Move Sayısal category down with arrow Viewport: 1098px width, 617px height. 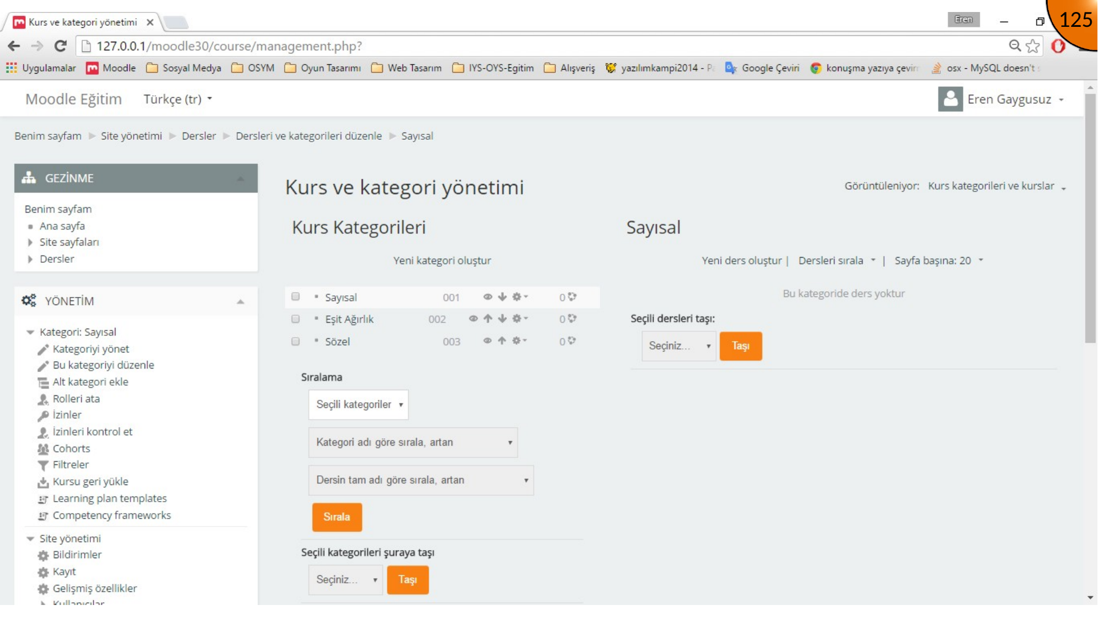(x=502, y=297)
